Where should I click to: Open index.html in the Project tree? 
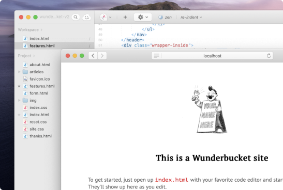coord(39,115)
